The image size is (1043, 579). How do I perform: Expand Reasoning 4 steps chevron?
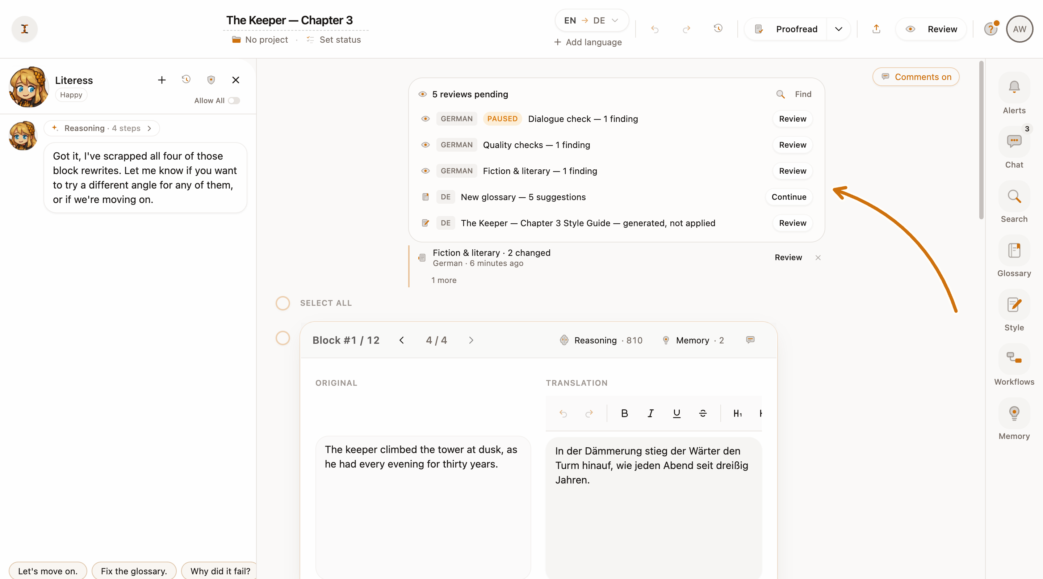click(150, 128)
